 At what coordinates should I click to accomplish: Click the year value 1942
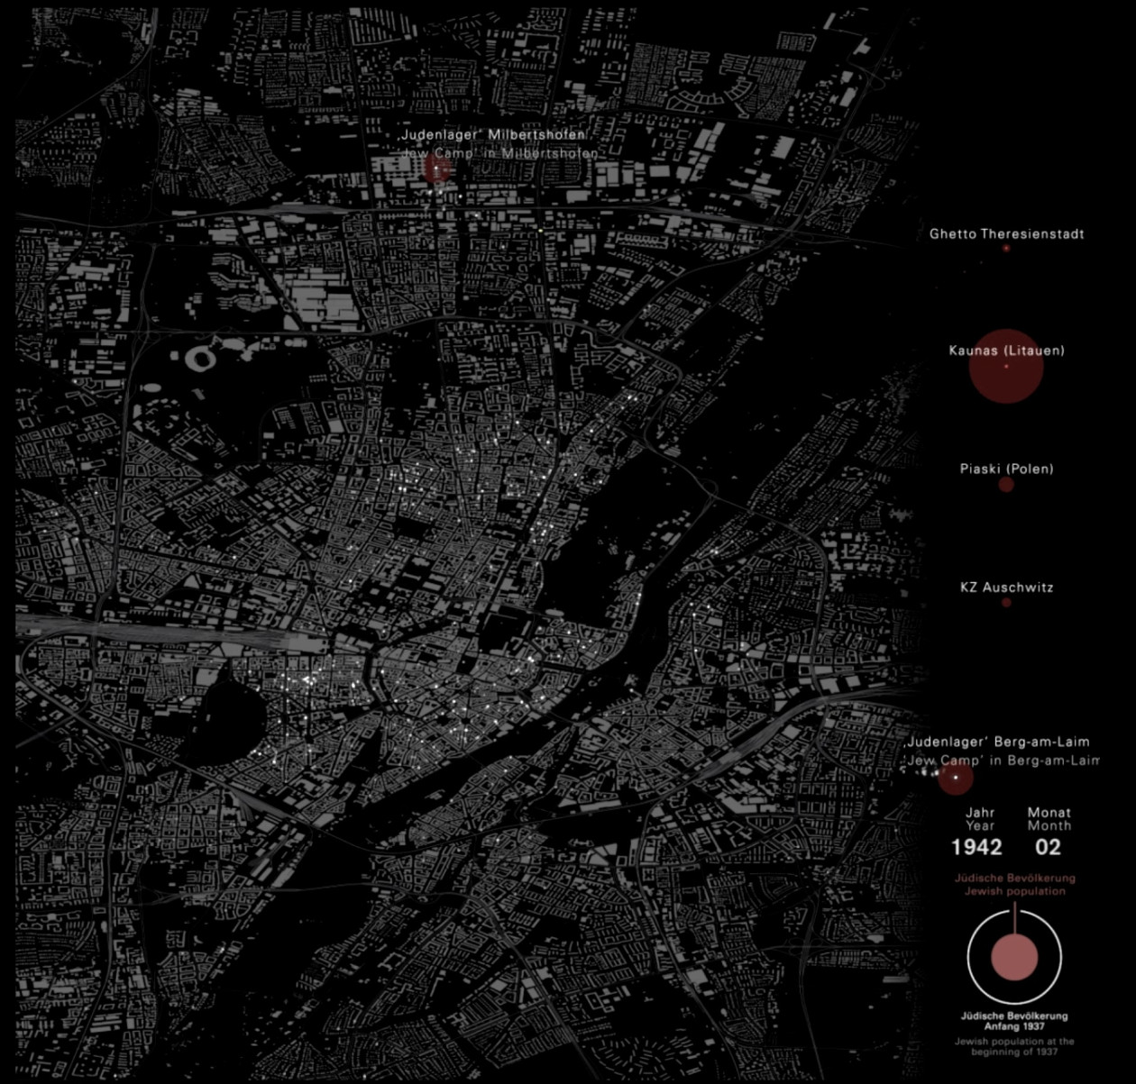pyautogui.click(x=976, y=847)
